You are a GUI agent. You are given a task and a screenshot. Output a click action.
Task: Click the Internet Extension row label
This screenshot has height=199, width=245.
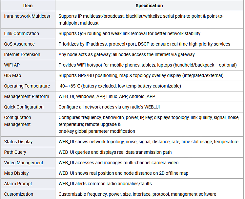point(22,54)
